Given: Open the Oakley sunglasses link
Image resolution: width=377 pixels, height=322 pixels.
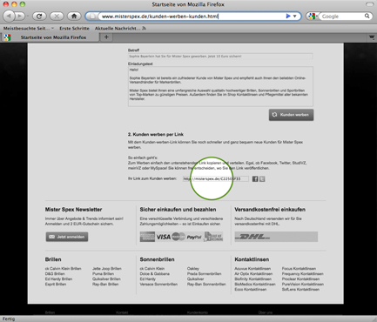Looking at the screenshot, I should click(193, 268).
